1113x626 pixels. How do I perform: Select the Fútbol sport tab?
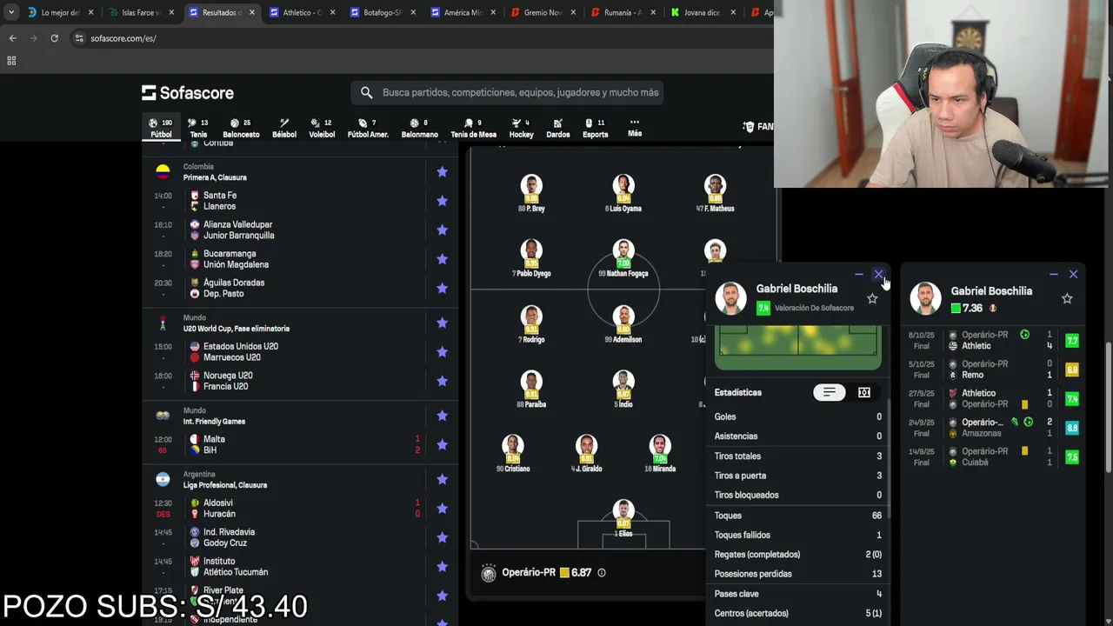[x=161, y=128]
